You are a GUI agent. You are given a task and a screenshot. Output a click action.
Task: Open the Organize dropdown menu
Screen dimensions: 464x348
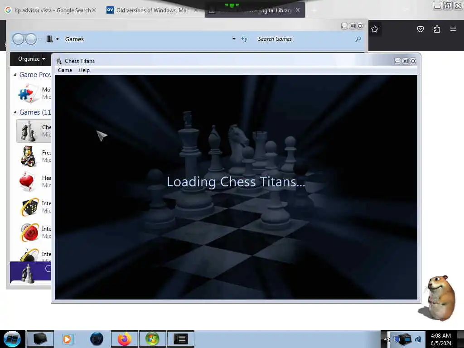[x=31, y=59]
